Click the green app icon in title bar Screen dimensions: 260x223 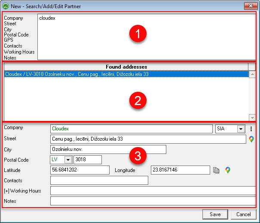6,6
